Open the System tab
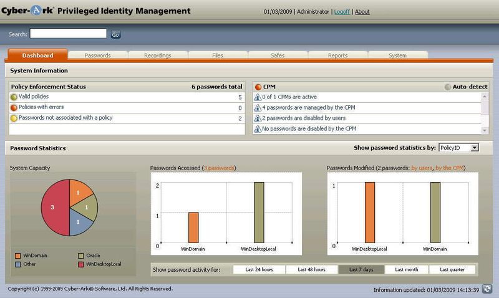Viewport: 499px width, 298px height. (397, 55)
